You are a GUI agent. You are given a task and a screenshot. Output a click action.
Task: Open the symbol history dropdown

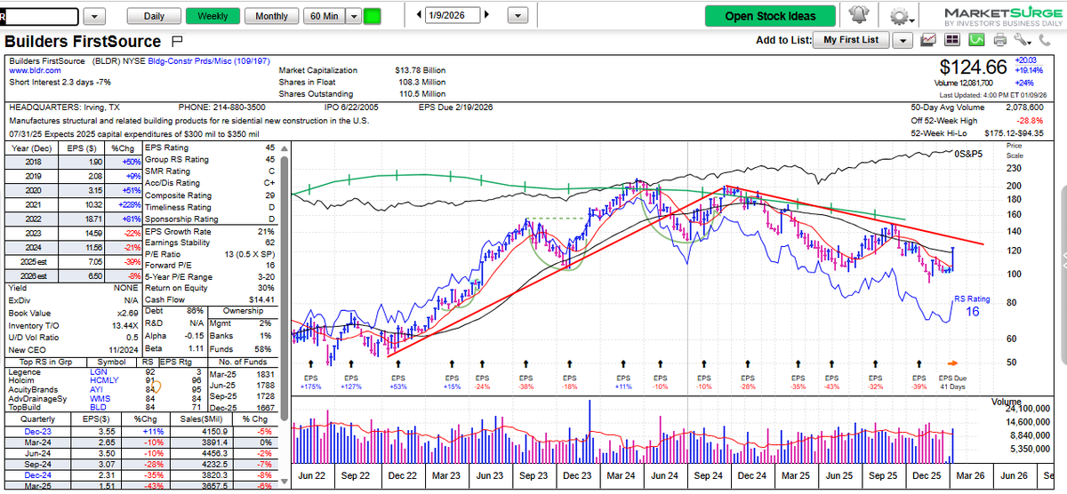[96, 16]
